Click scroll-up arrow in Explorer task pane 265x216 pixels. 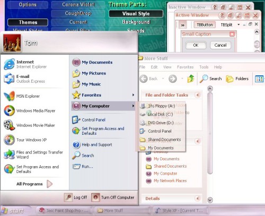[x=210, y=89]
